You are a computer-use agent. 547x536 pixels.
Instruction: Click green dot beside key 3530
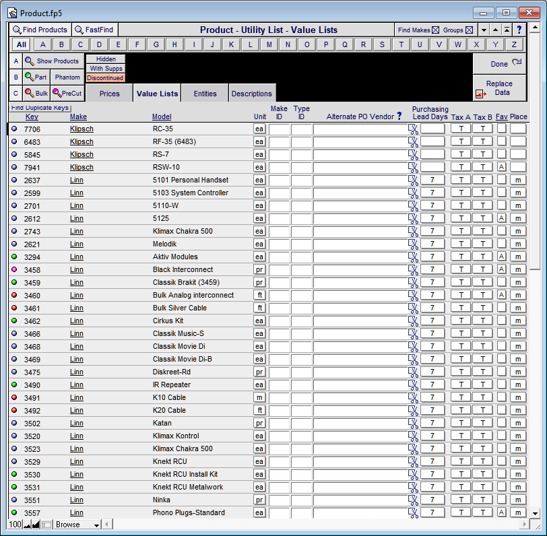pos(14,474)
